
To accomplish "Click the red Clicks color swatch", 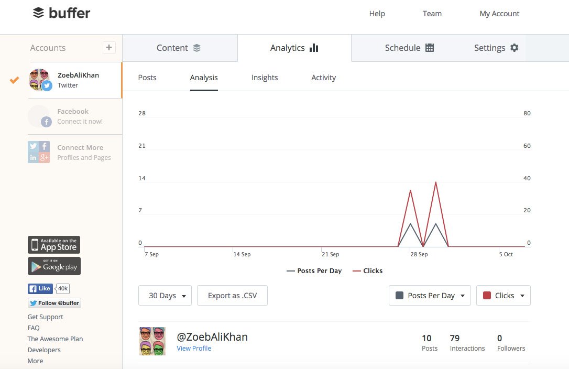I will pos(487,295).
